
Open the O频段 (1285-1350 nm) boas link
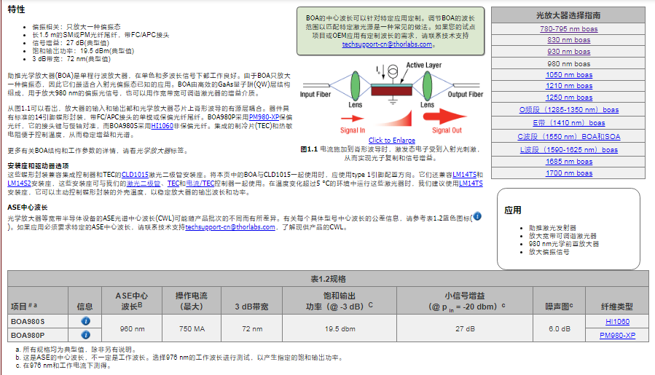pos(568,110)
